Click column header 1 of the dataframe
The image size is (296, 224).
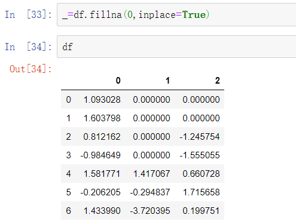[167, 81]
